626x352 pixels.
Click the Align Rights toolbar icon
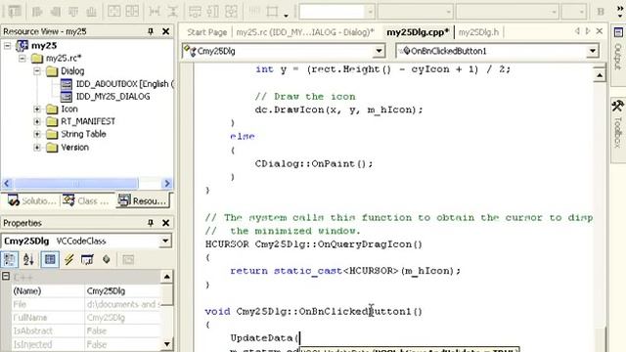click(55, 12)
